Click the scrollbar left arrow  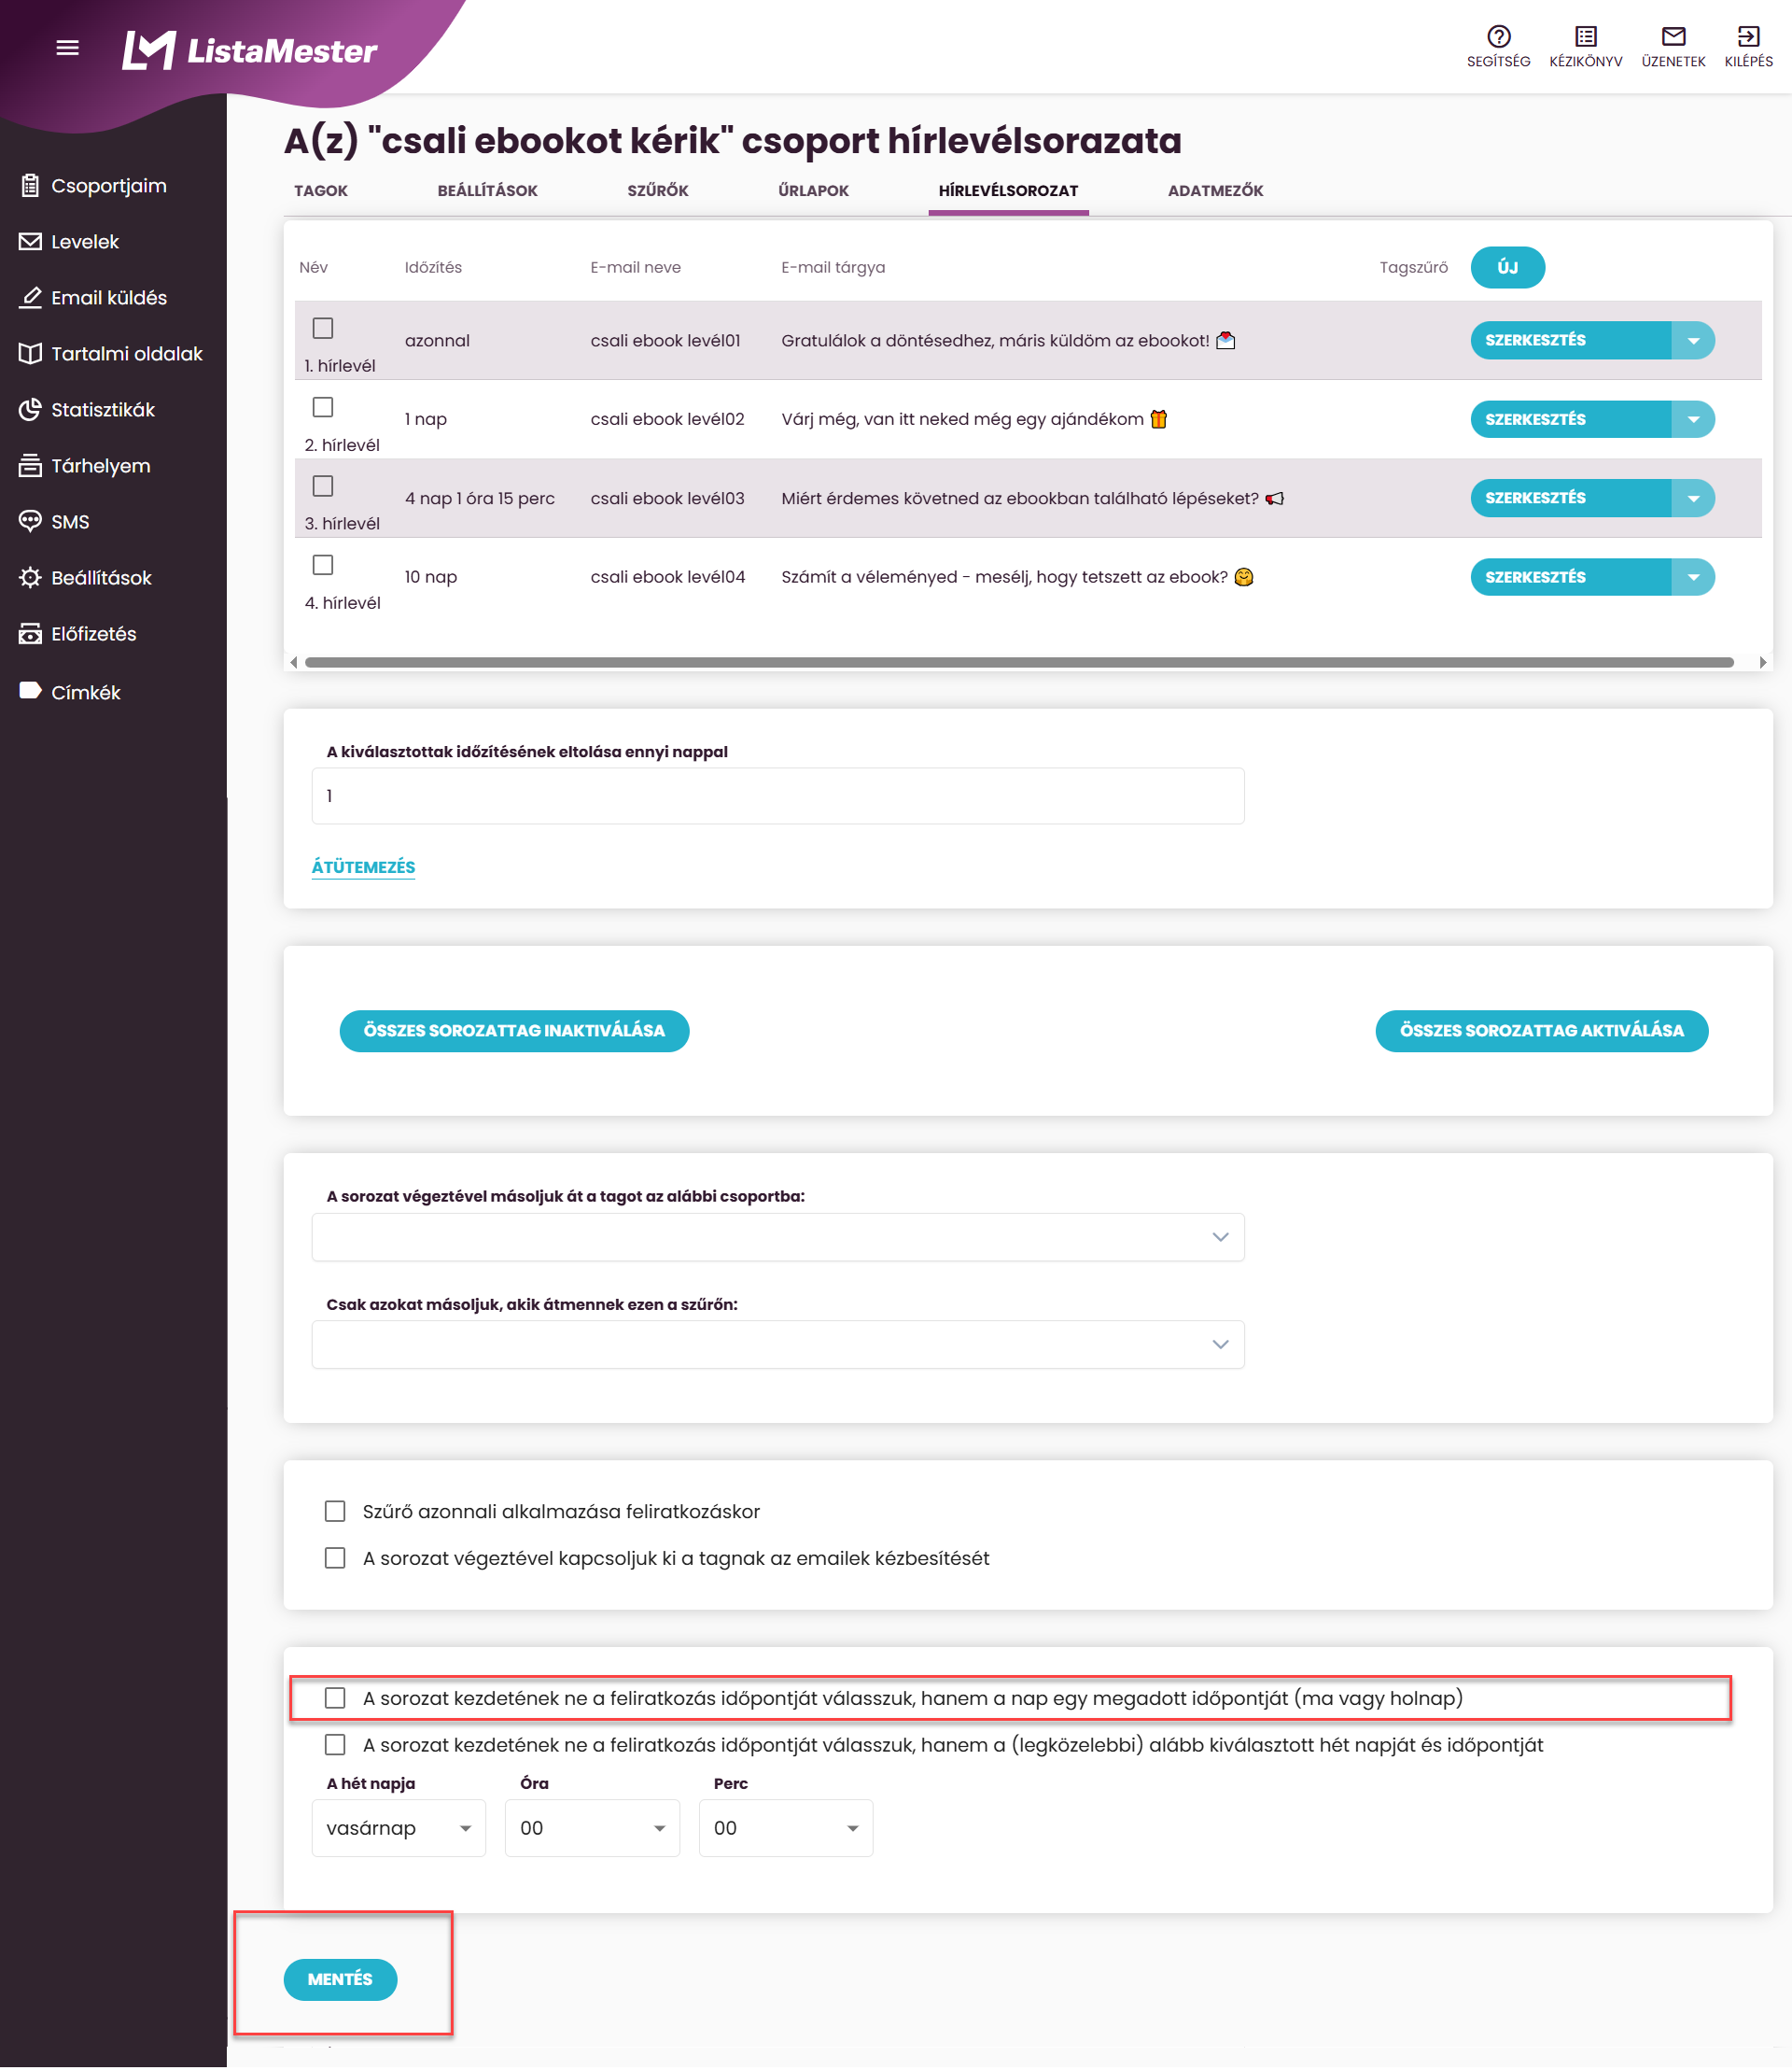tap(293, 662)
